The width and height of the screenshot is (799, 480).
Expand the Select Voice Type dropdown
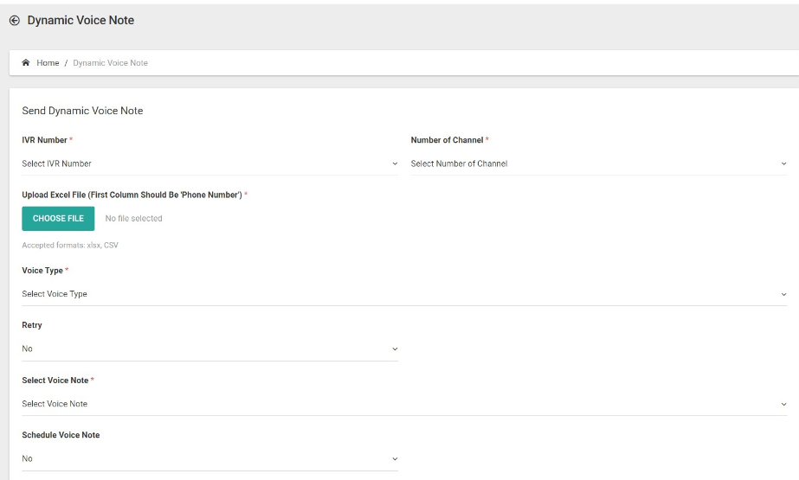404,294
